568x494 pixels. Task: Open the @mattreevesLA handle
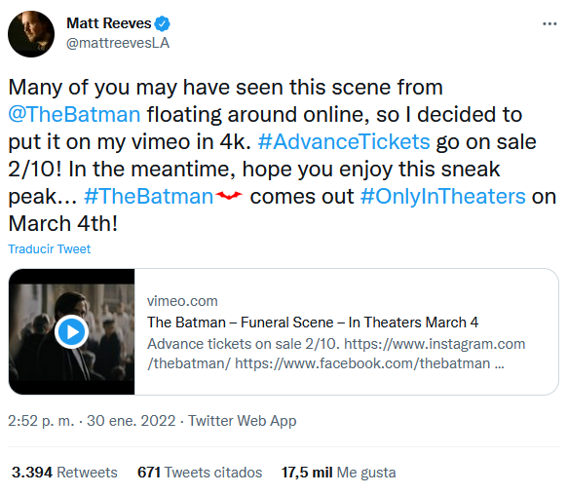coord(118,43)
